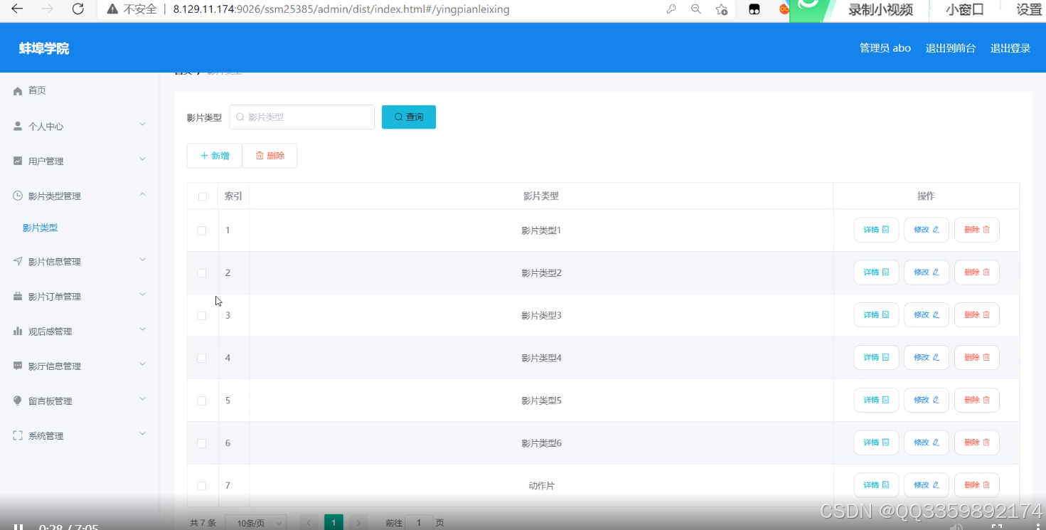Click the zoom magnifier icon in address bar
The image size is (1046, 530).
click(x=696, y=9)
